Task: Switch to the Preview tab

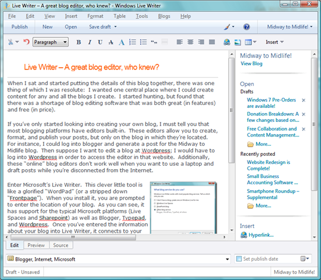Action: tap(36, 245)
